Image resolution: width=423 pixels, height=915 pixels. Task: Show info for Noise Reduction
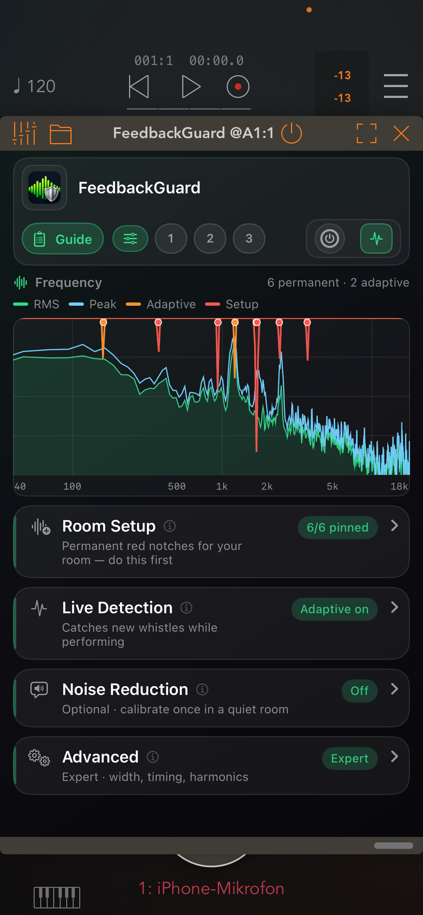[202, 690]
